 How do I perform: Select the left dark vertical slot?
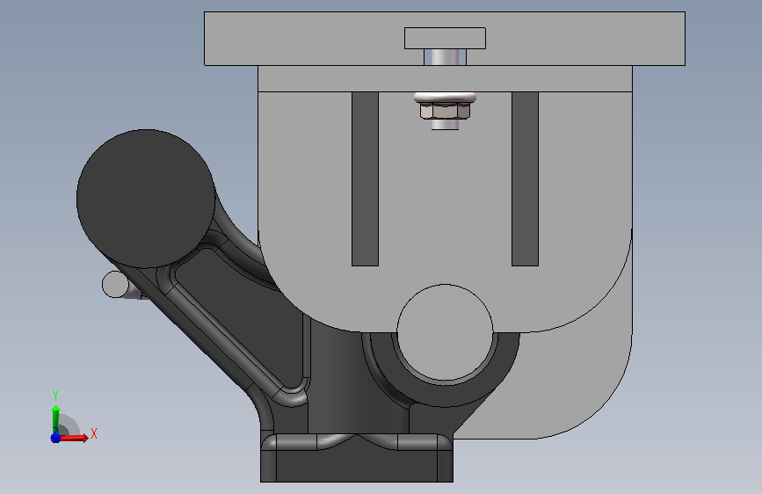[x=365, y=179]
